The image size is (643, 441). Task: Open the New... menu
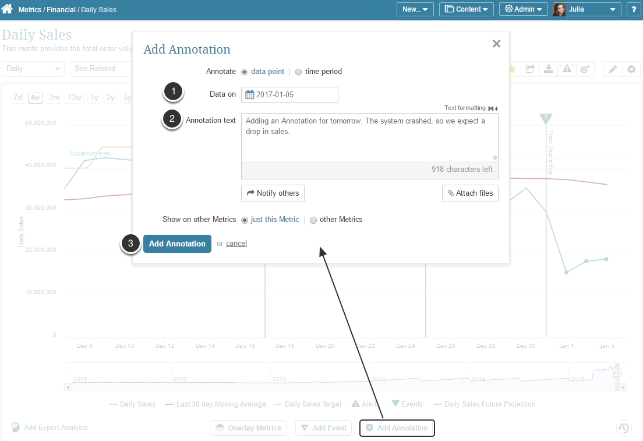pyautogui.click(x=415, y=9)
